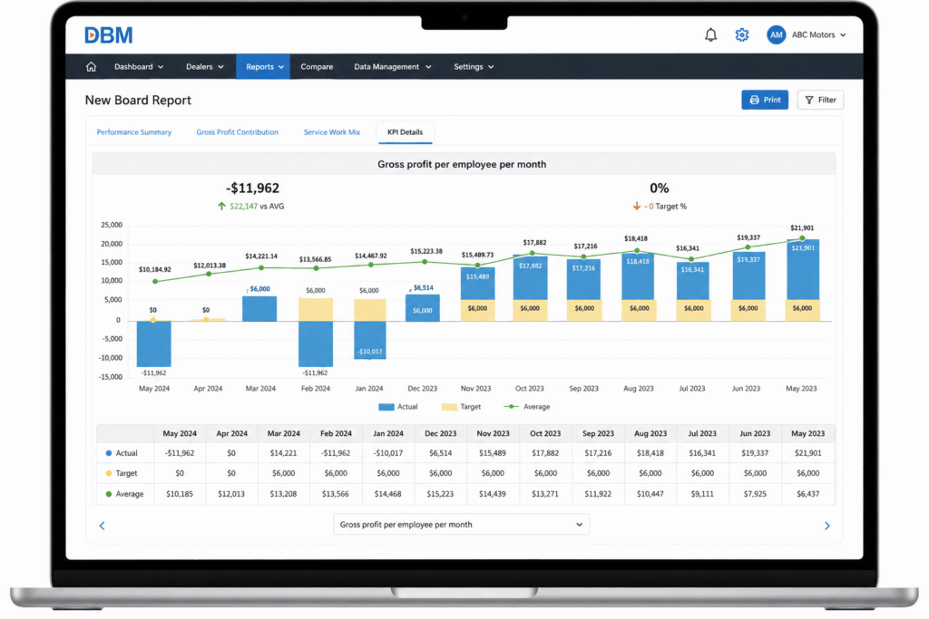
Task: Click the Oct 2023 $17,882 actual bar
Action: [530, 277]
